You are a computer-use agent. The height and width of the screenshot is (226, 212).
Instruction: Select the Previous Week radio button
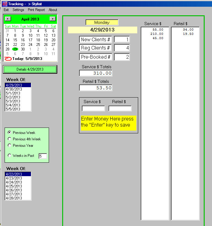(9, 132)
